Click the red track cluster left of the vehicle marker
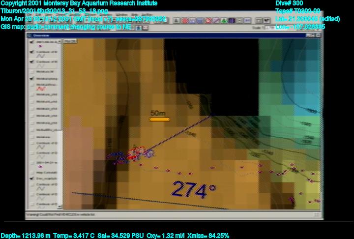This screenshot has height=239, width=354. click(136, 153)
